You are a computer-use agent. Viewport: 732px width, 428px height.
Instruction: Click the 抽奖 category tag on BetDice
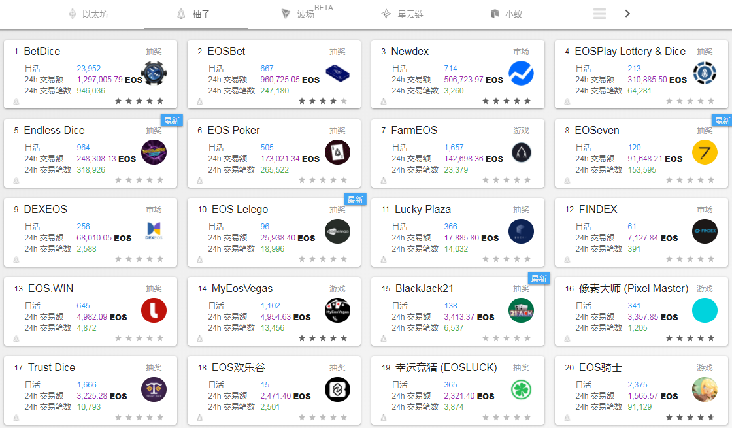coord(154,52)
